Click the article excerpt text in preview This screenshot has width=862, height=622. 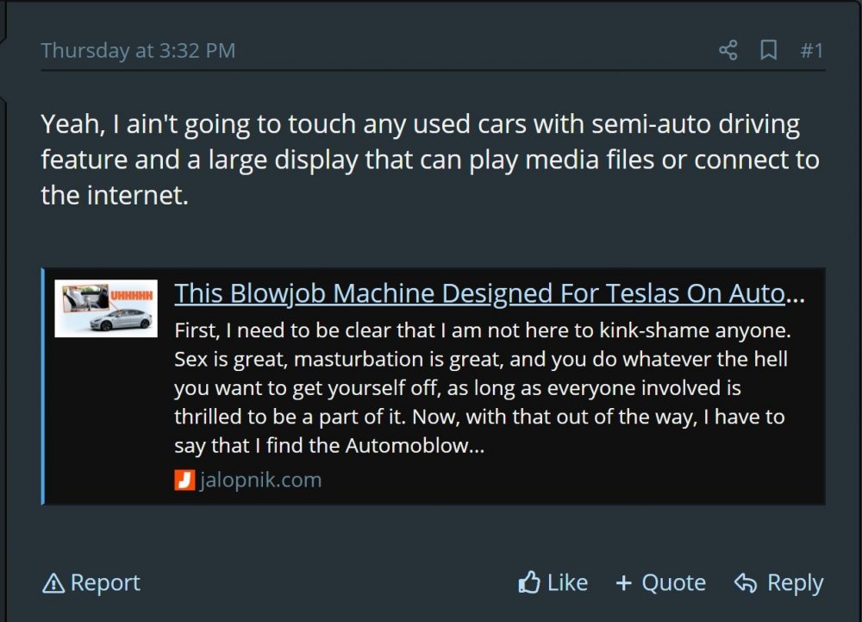coord(480,388)
